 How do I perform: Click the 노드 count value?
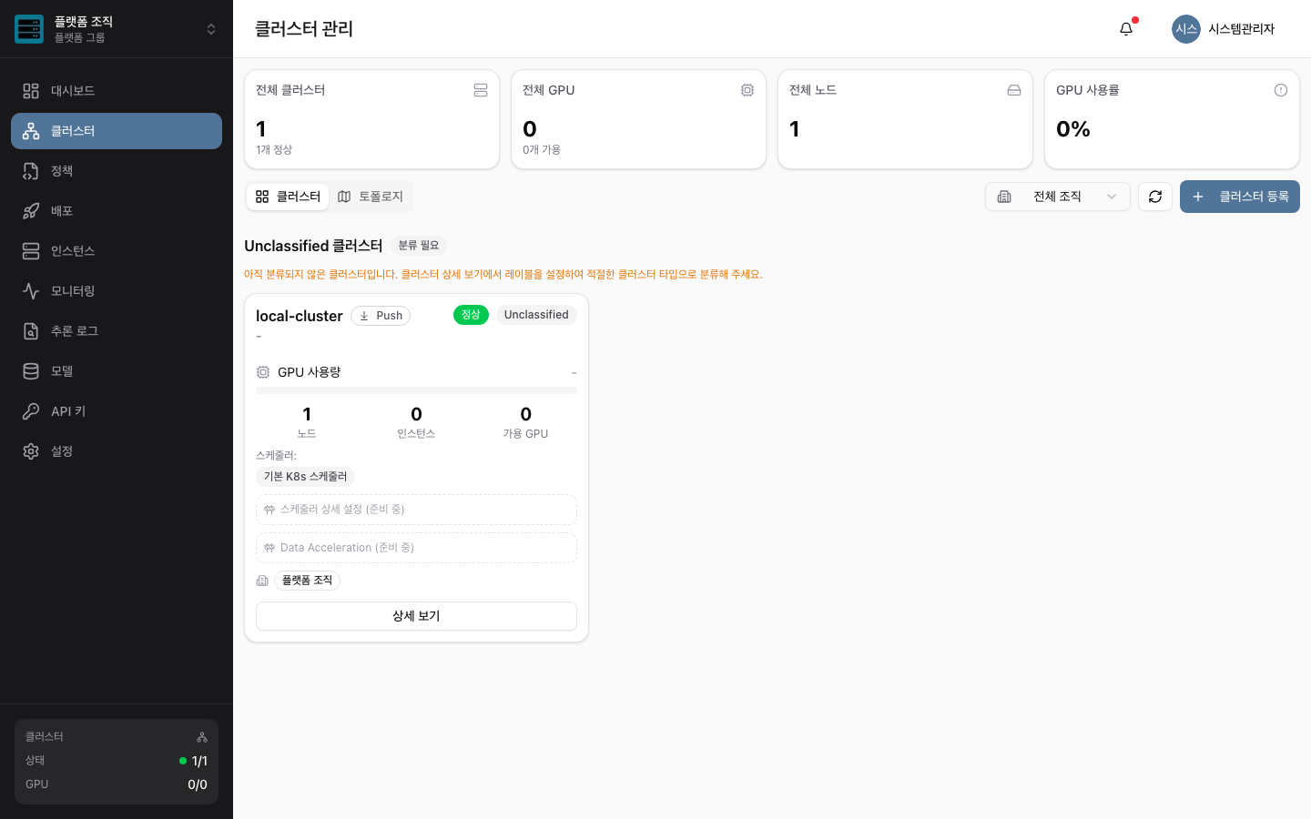[x=307, y=414]
